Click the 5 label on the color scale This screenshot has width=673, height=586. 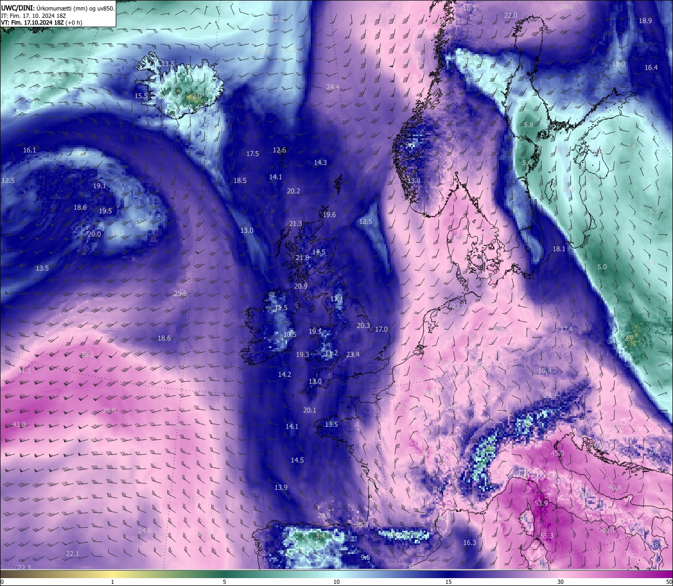tap(225, 582)
